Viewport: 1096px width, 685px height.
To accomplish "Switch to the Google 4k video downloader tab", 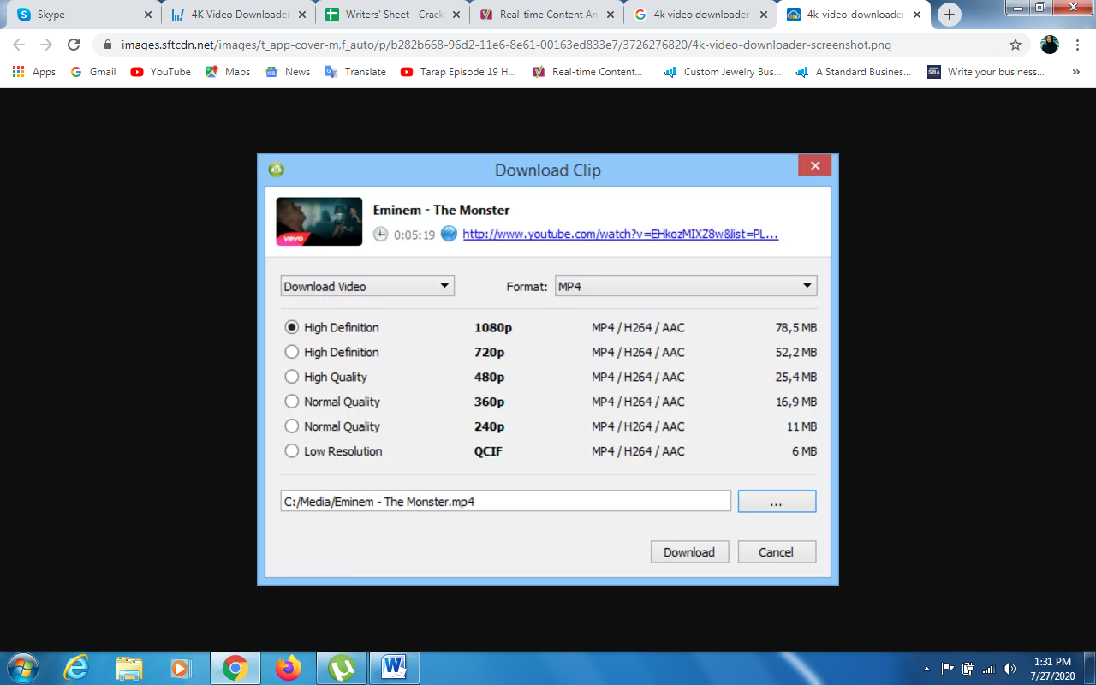I will [700, 15].
